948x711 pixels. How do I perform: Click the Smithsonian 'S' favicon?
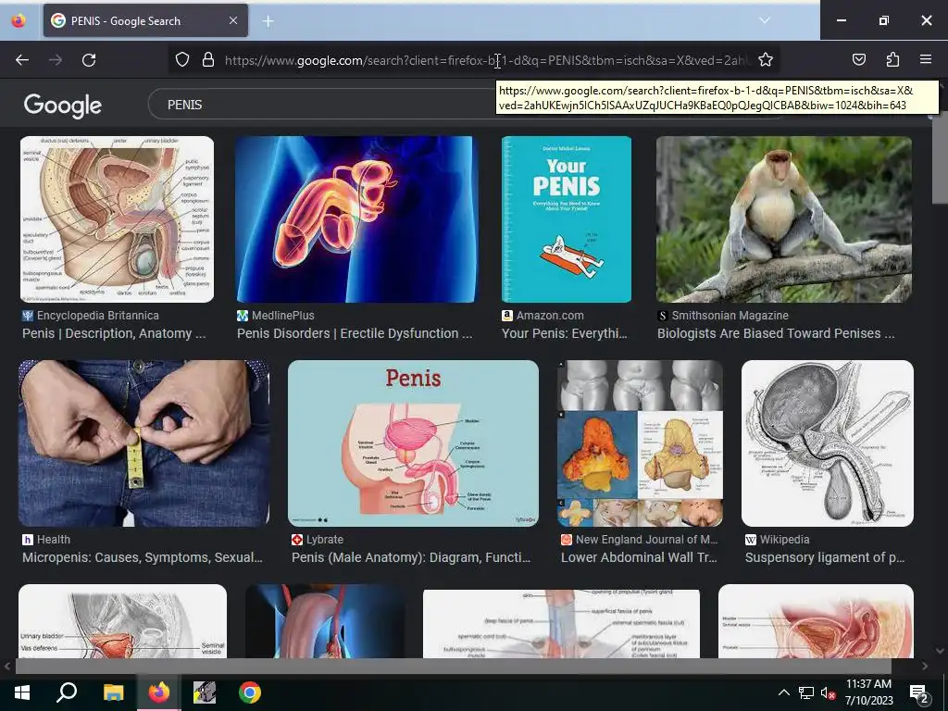663,316
